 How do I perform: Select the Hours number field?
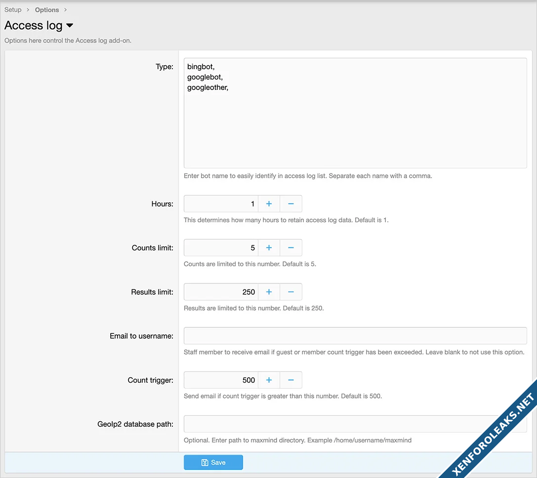point(221,204)
